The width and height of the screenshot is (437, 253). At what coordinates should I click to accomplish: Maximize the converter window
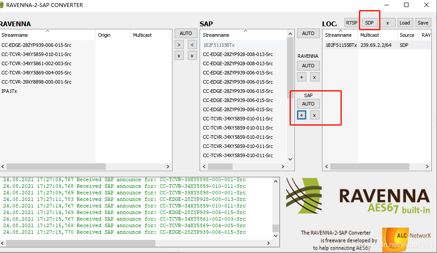(x=406, y=5)
